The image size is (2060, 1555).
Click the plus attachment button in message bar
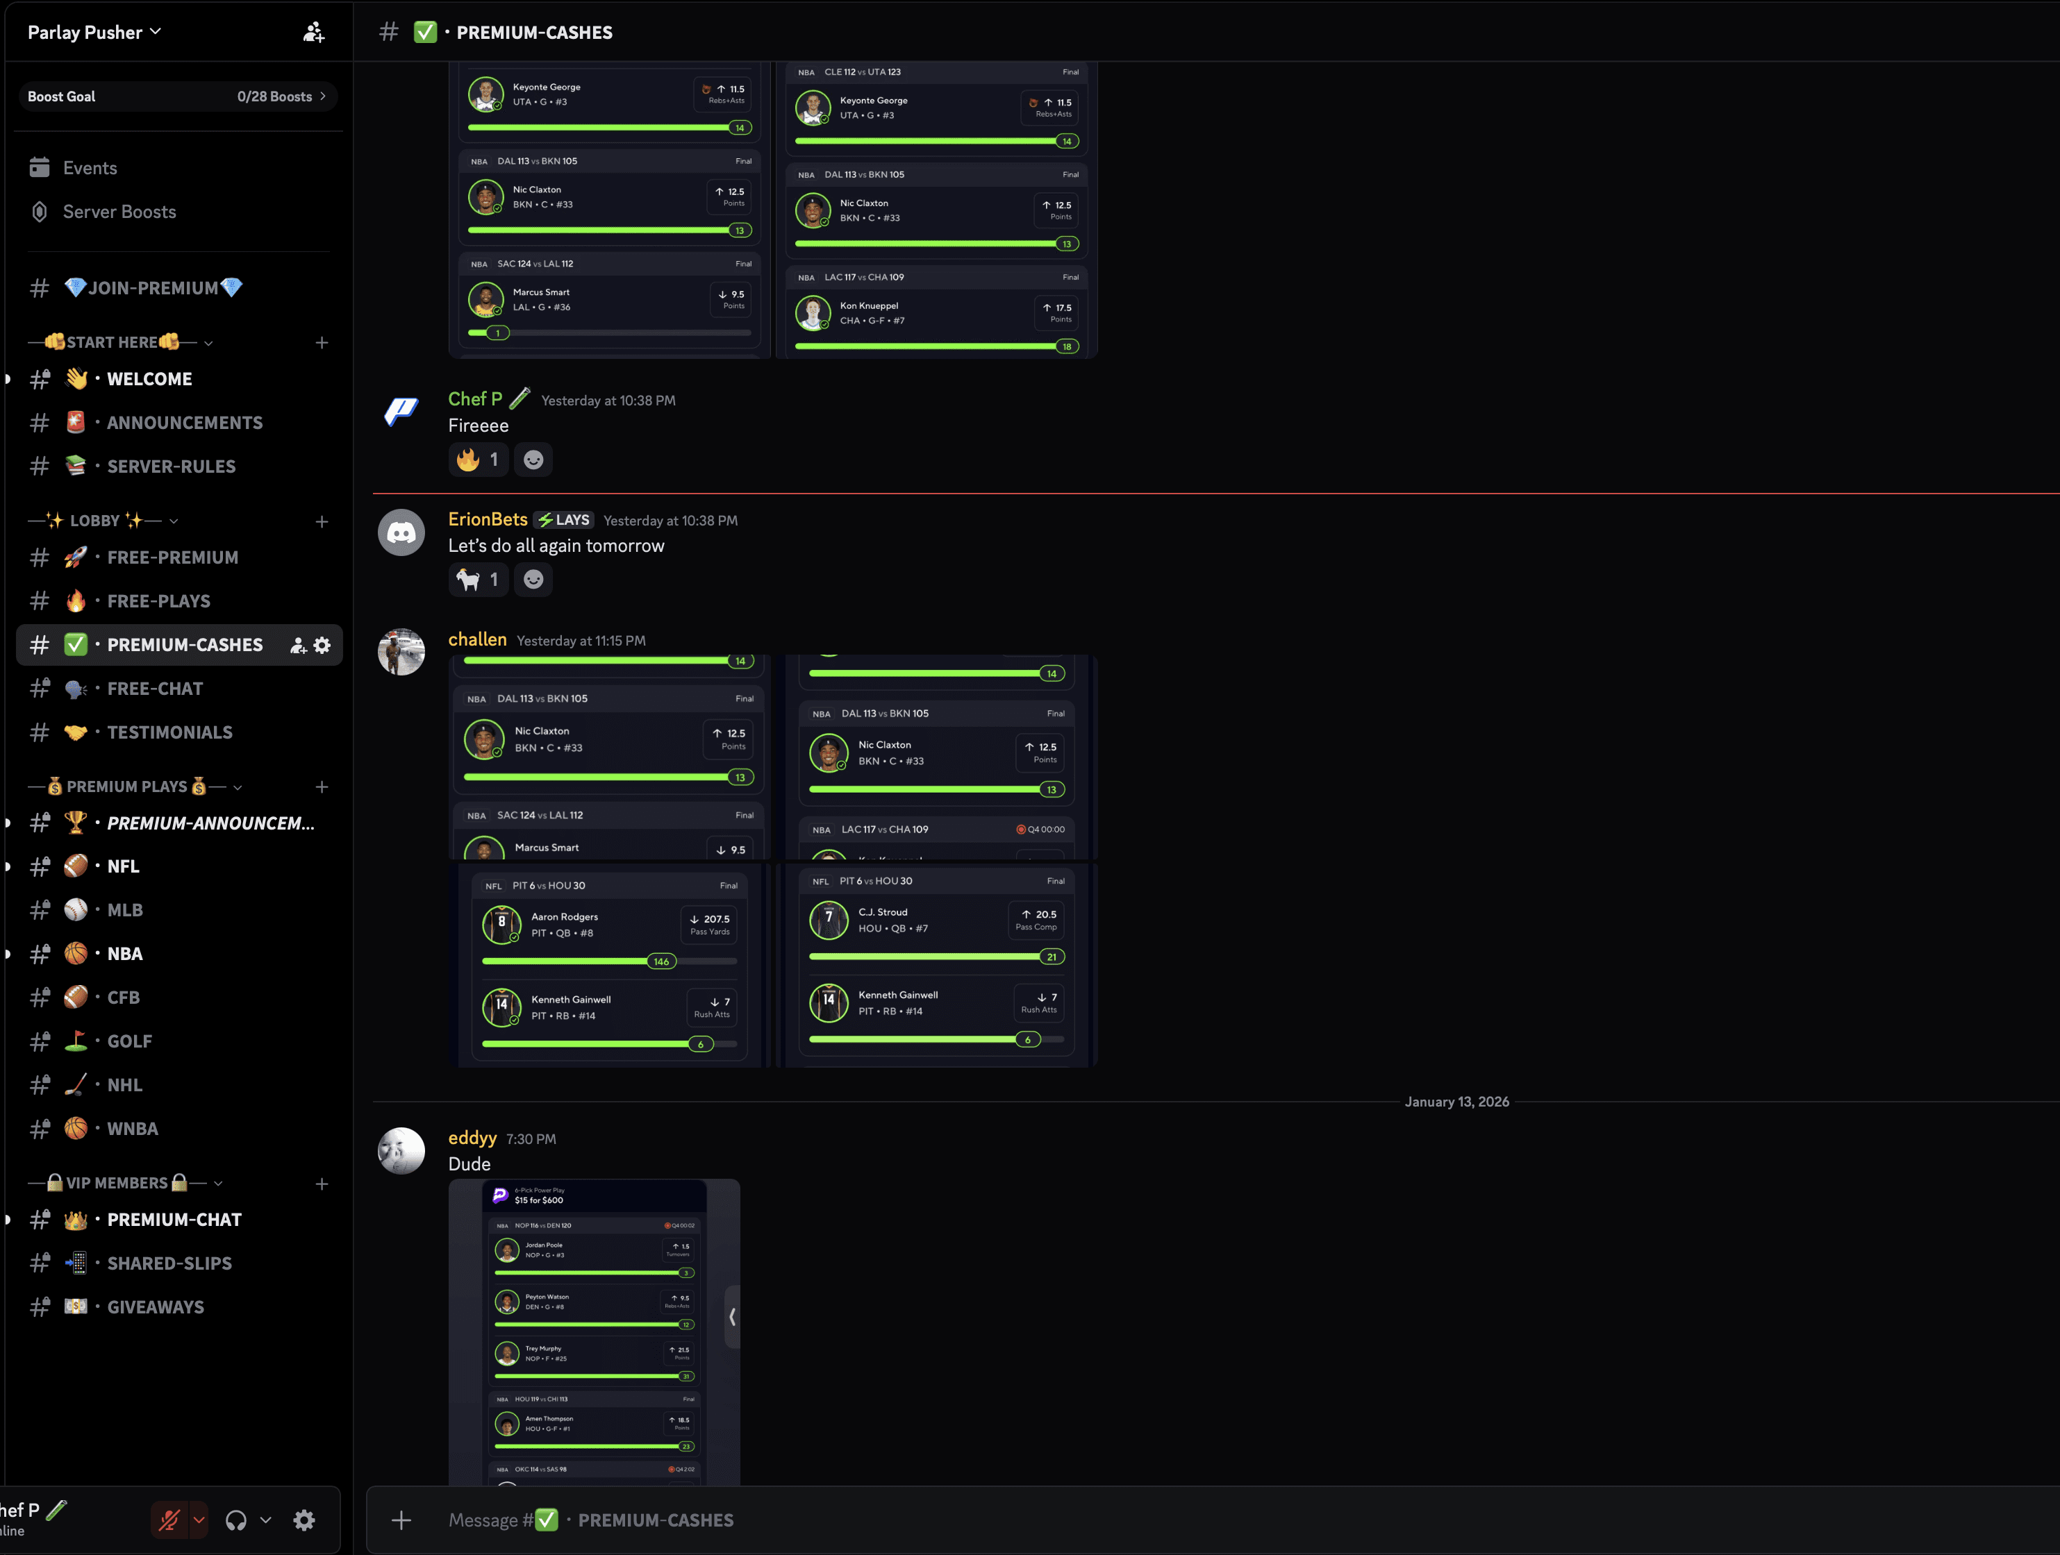click(401, 1520)
